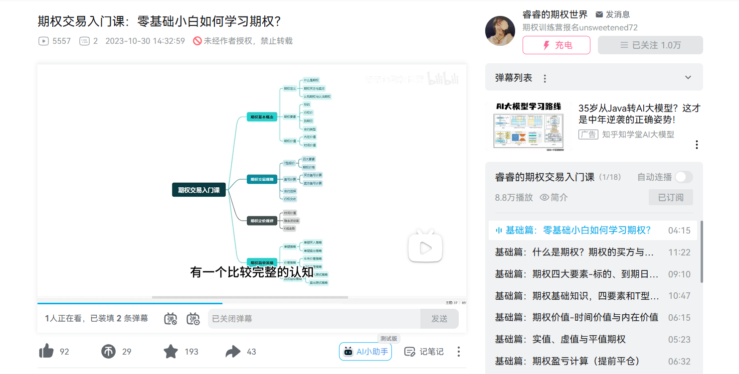
Task: Share the video using the share icon
Action: click(232, 351)
